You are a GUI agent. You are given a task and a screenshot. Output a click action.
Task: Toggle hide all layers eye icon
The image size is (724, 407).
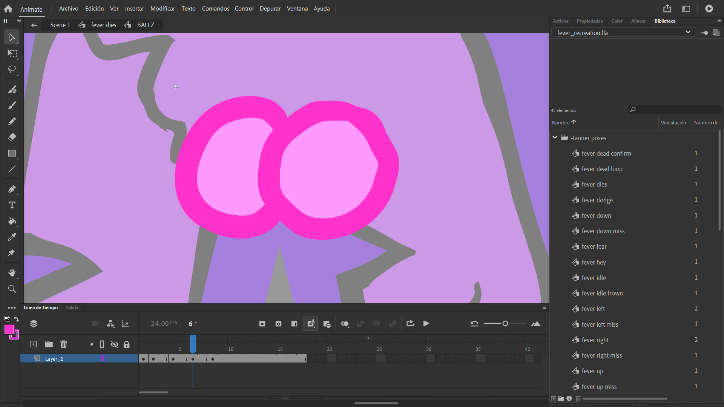click(114, 344)
